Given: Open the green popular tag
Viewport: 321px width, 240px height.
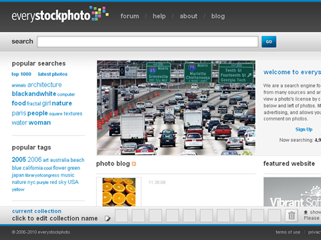Looking at the screenshot, I should [74, 168].
